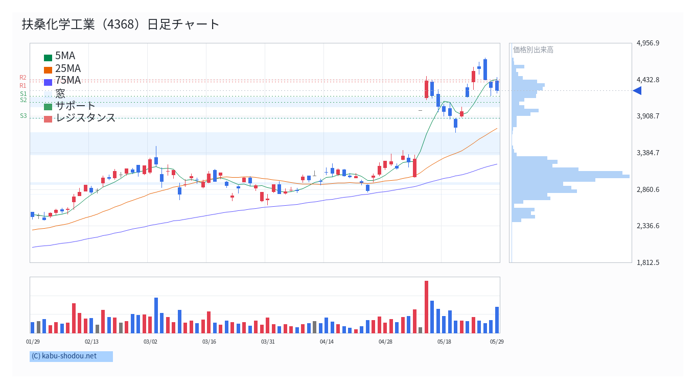Image resolution: width=695 pixels, height=388 pixels.
Task: Click the 05/18 date axis label
Action: coord(444,342)
